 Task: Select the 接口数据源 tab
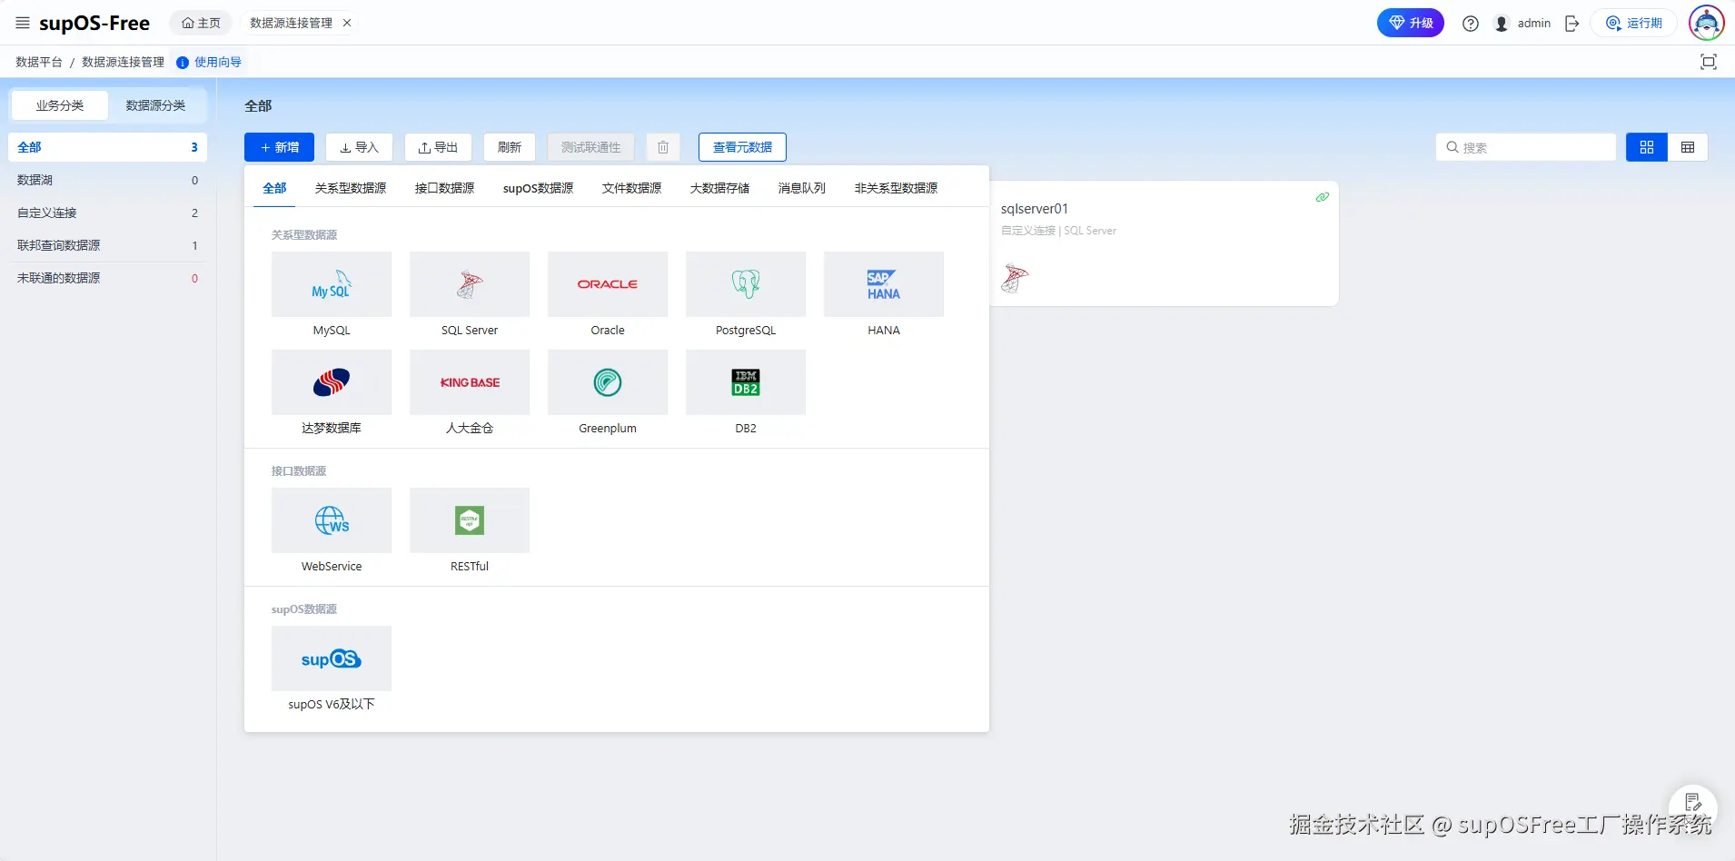pyautogui.click(x=444, y=188)
